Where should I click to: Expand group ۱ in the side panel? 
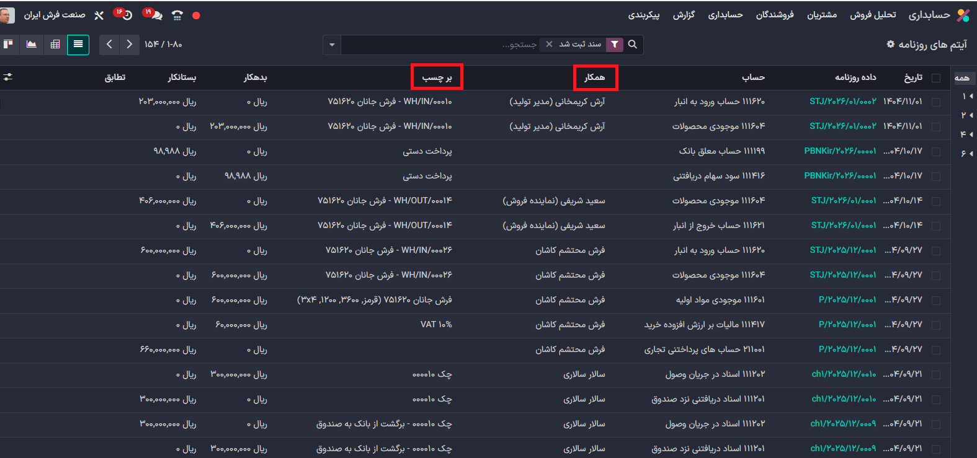967,96
